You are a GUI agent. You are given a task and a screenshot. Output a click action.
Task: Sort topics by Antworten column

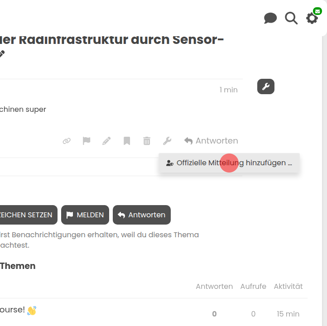[214, 287]
